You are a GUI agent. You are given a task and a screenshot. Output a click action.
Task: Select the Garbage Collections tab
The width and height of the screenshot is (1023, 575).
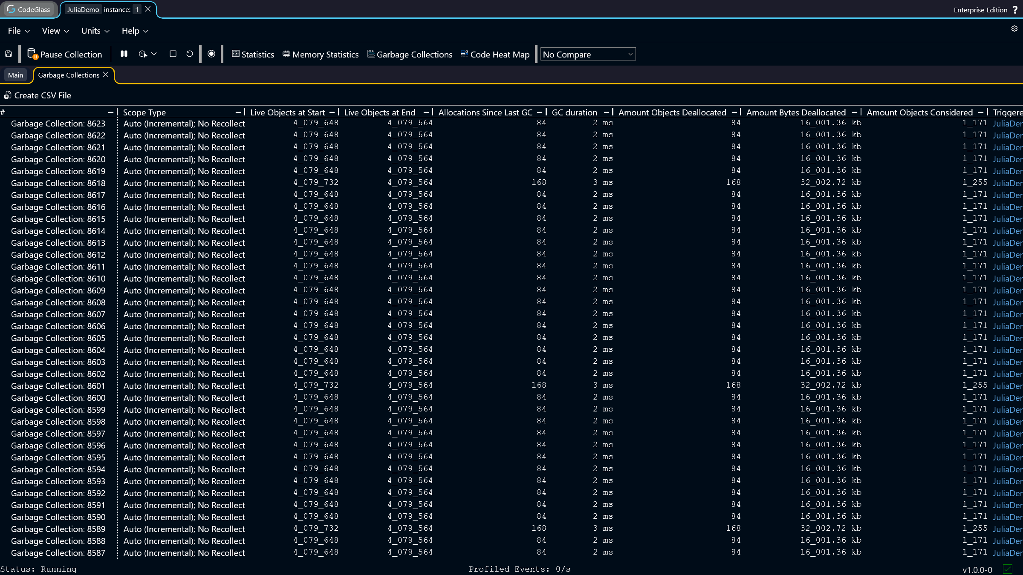[69, 75]
